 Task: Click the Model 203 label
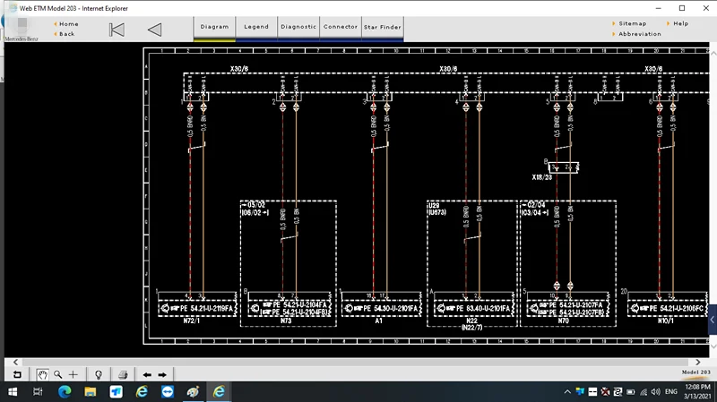click(x=696, y=372)
